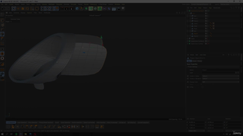
Task: Select the Rotate tool
Action: (x=27, y=9)
